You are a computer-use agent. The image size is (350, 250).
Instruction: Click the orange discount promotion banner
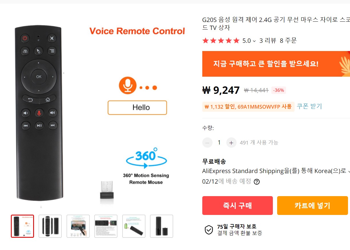pyautogui.click(x=276, y=64)
